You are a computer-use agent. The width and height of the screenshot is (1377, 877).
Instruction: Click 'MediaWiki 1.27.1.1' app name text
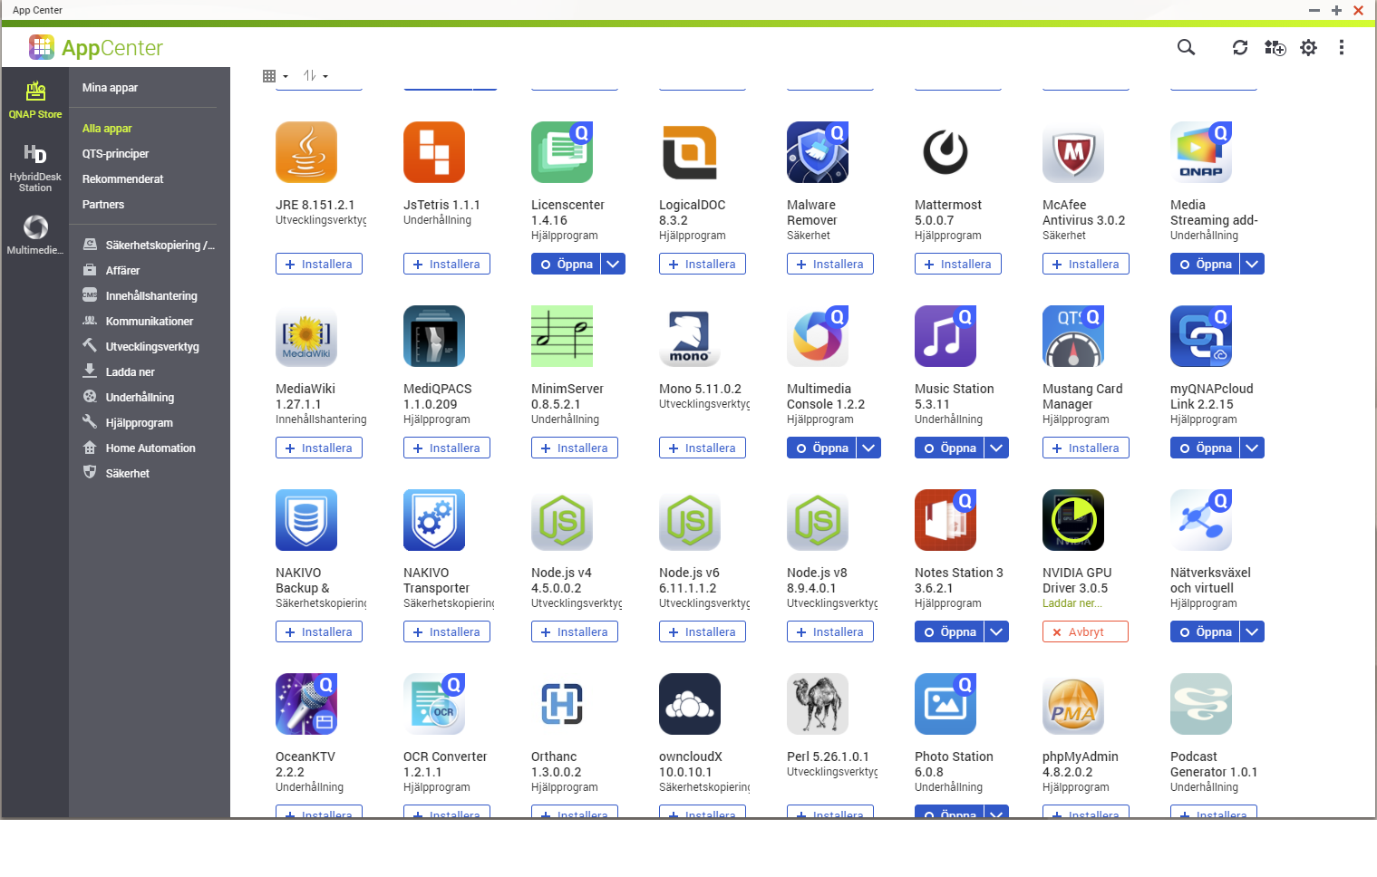pos(305,397)
